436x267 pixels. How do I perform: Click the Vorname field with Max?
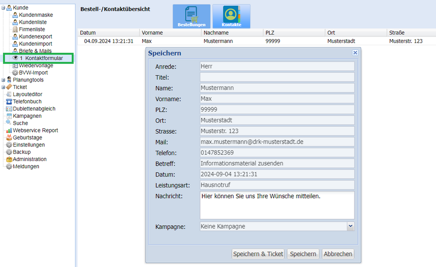(x=277, y=99)
